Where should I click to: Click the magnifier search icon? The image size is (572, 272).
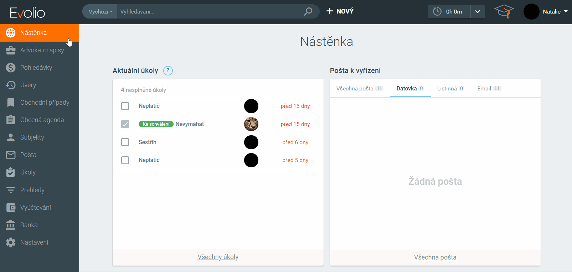308,11
